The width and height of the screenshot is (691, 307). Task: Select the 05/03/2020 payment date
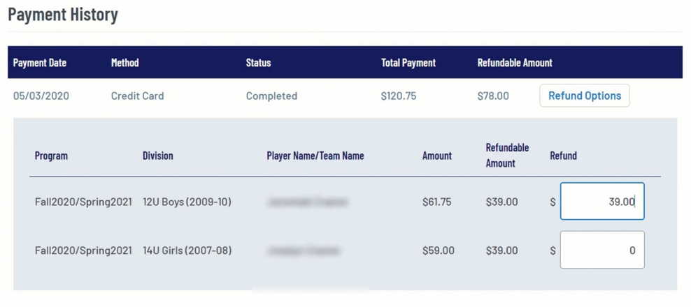pyautogui.click(x=41, y=96)
